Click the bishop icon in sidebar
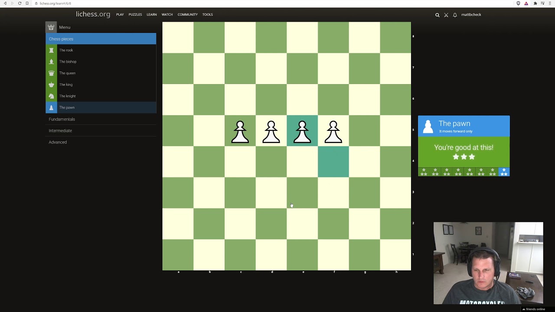 (51, 62)
